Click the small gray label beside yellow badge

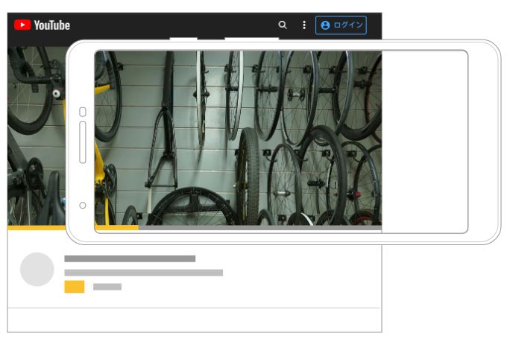tap(107, 287)
